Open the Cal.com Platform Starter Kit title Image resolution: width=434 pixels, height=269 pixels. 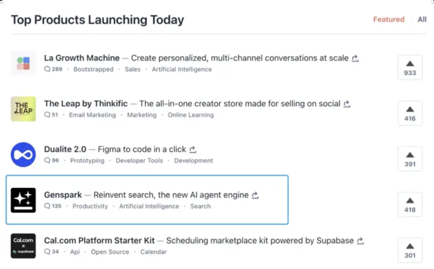pyautogui.click(x=99, y=240)
